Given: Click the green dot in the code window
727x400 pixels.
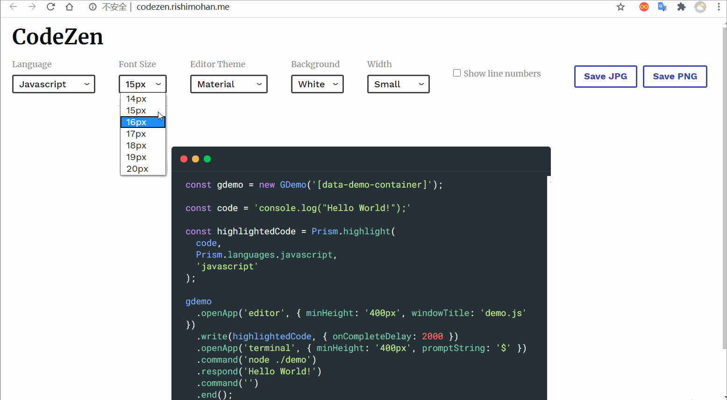Looking at the screenshot, I should point(207,159).
